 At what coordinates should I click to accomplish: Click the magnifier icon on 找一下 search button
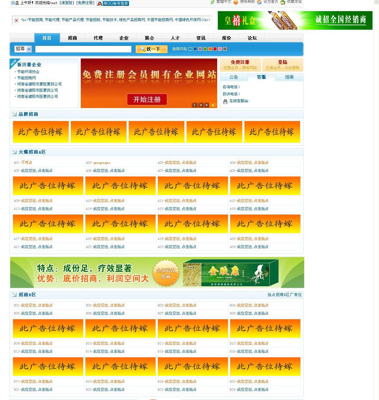tap(142, 49)
